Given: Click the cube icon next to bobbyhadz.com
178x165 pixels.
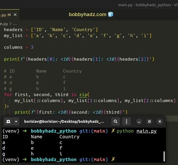Looking at the screenshot, I should pyautogui.click(x=110, y=14).
